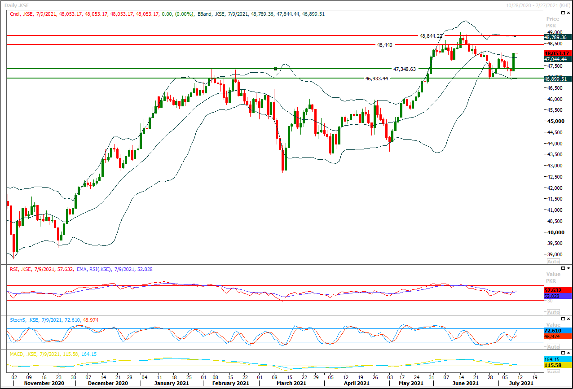This screenshot has height=389, width=573.
Task: Maximize the RSI indicator panel
Action: [x=563, y=268]
